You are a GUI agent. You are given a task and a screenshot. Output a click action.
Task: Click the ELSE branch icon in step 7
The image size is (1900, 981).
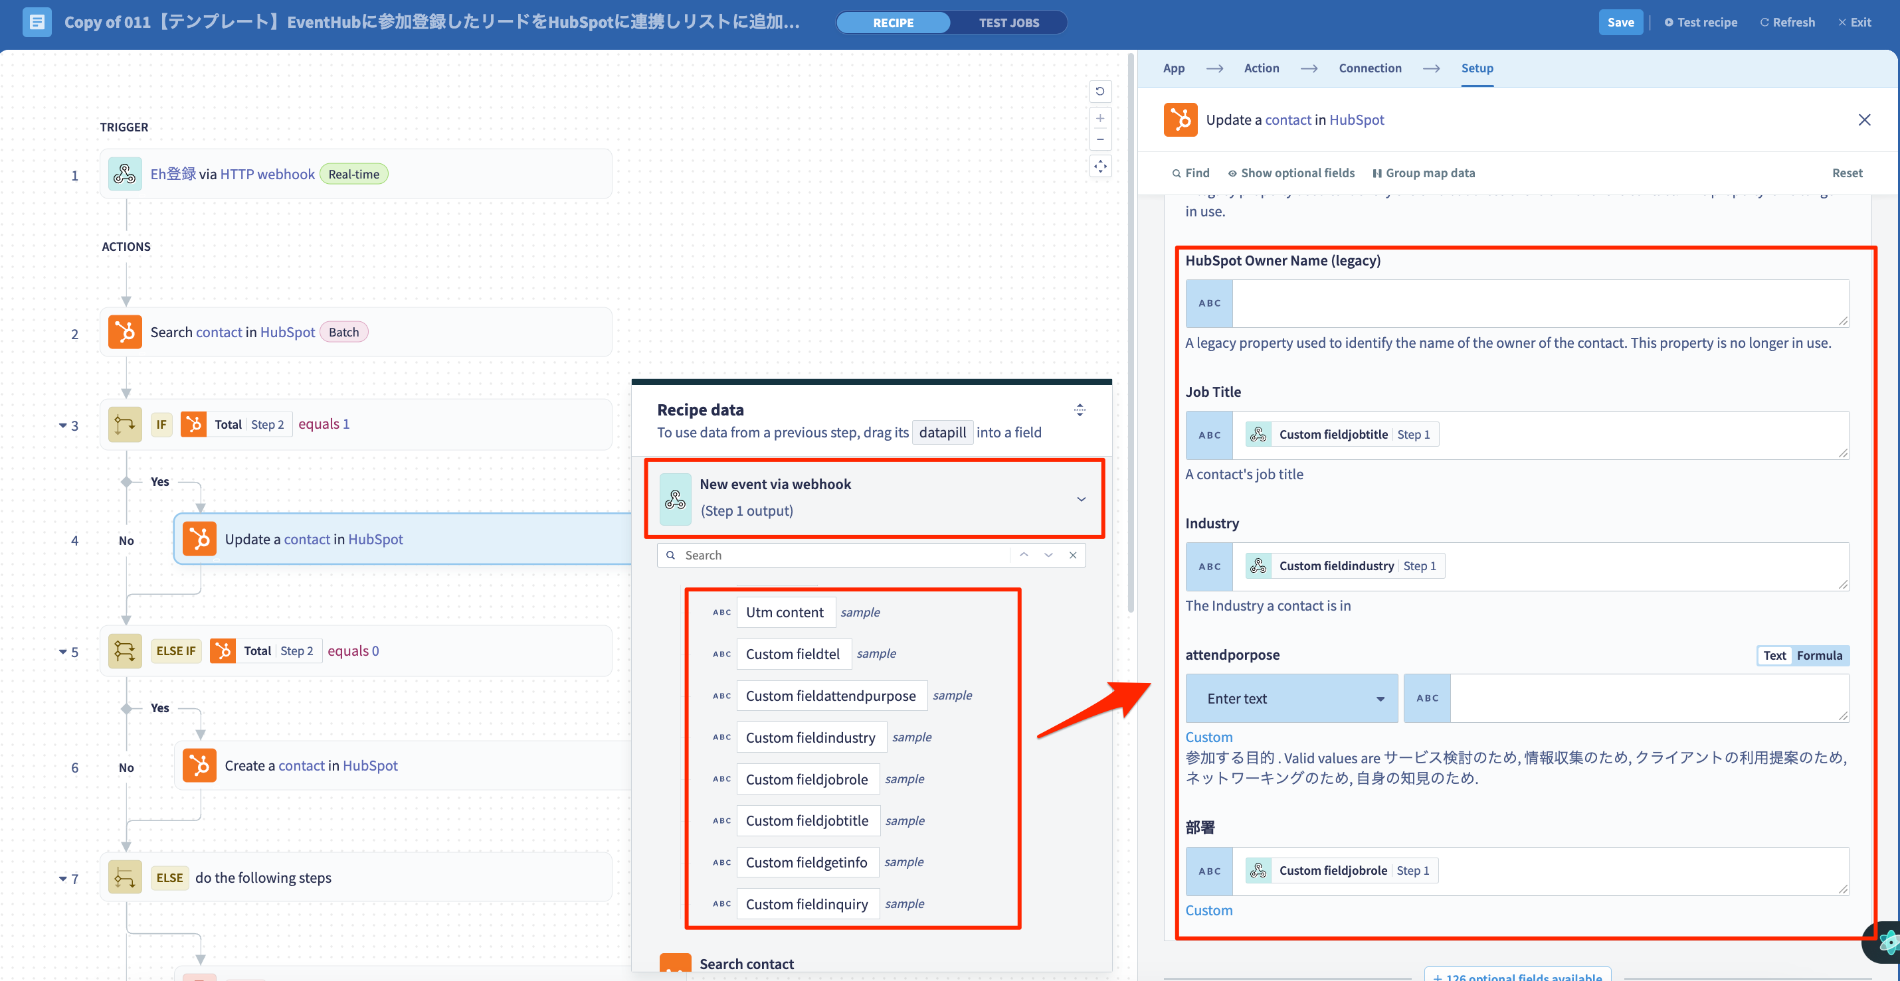125,878
